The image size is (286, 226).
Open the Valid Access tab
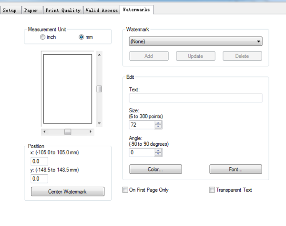[102, 10]
